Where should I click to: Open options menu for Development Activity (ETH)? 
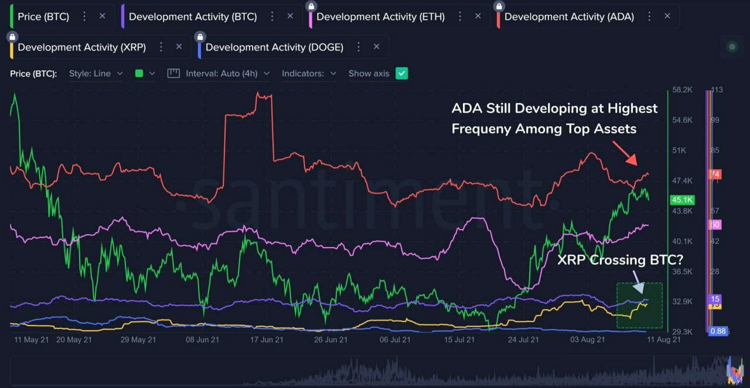pyautogui.click(x=460, y=16)
